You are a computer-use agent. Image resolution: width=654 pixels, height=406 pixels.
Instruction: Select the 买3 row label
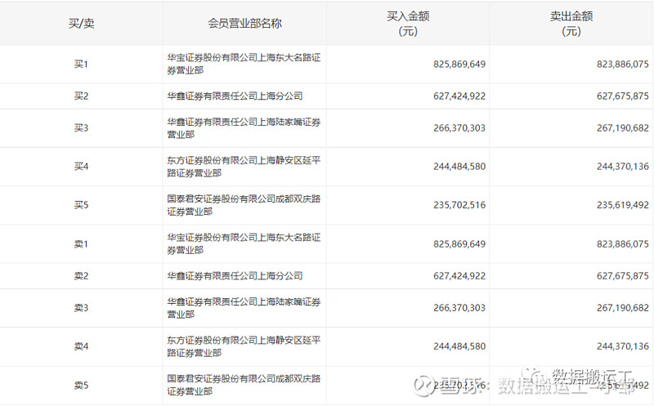click(81, 128)
